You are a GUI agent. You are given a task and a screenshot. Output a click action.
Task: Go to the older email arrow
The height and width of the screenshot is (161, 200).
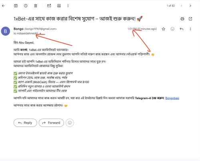(190, 6)
